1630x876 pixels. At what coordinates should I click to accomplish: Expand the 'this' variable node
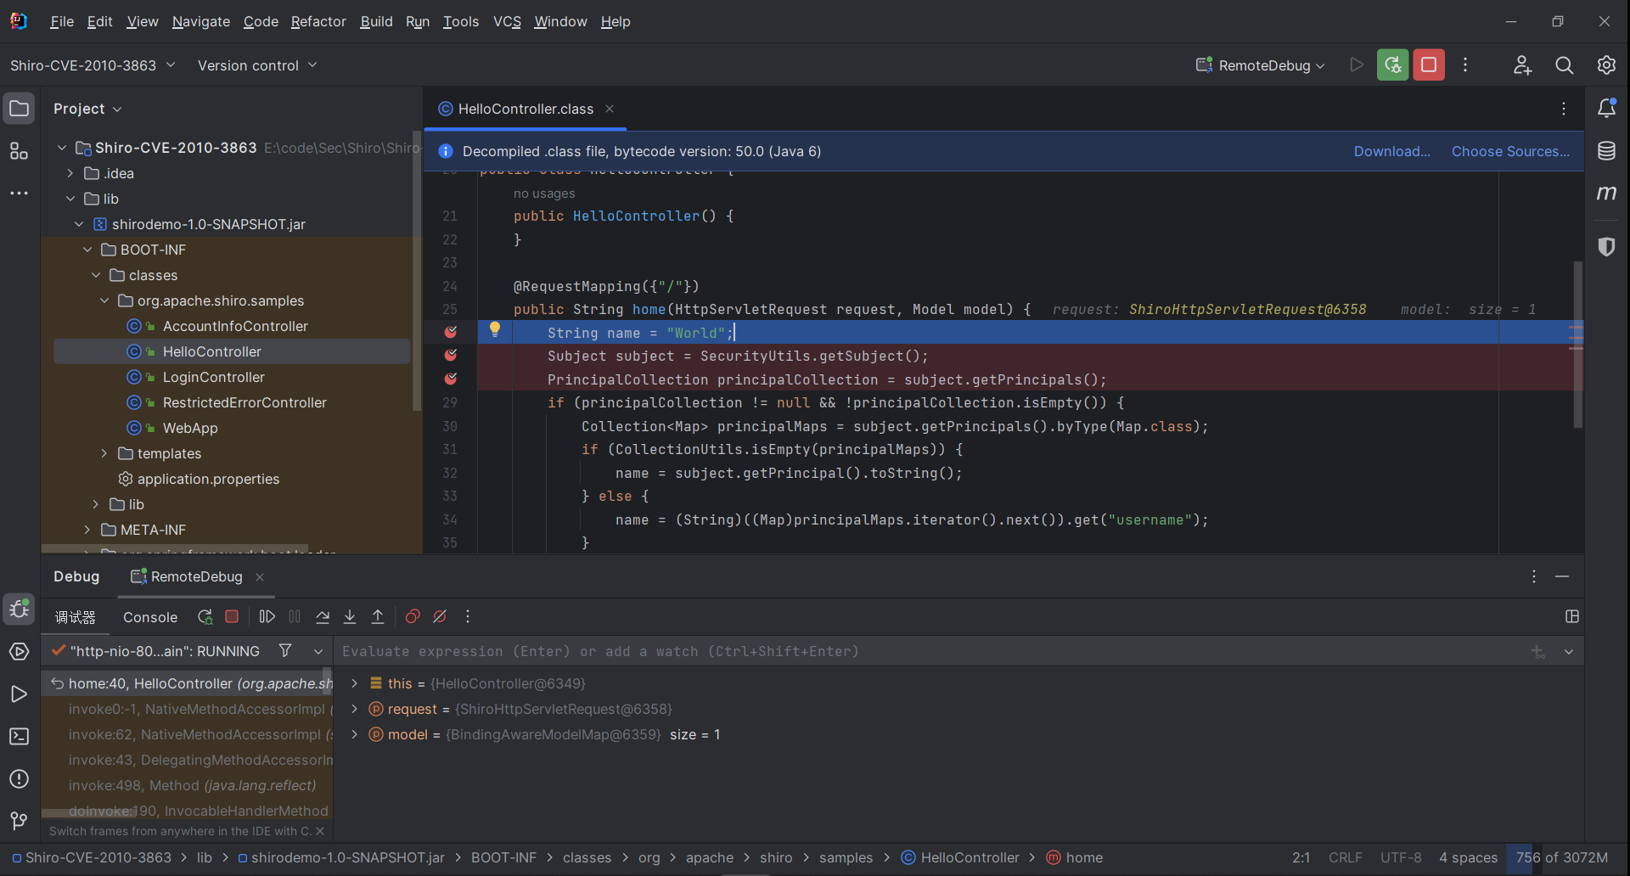tap(354, 683)
